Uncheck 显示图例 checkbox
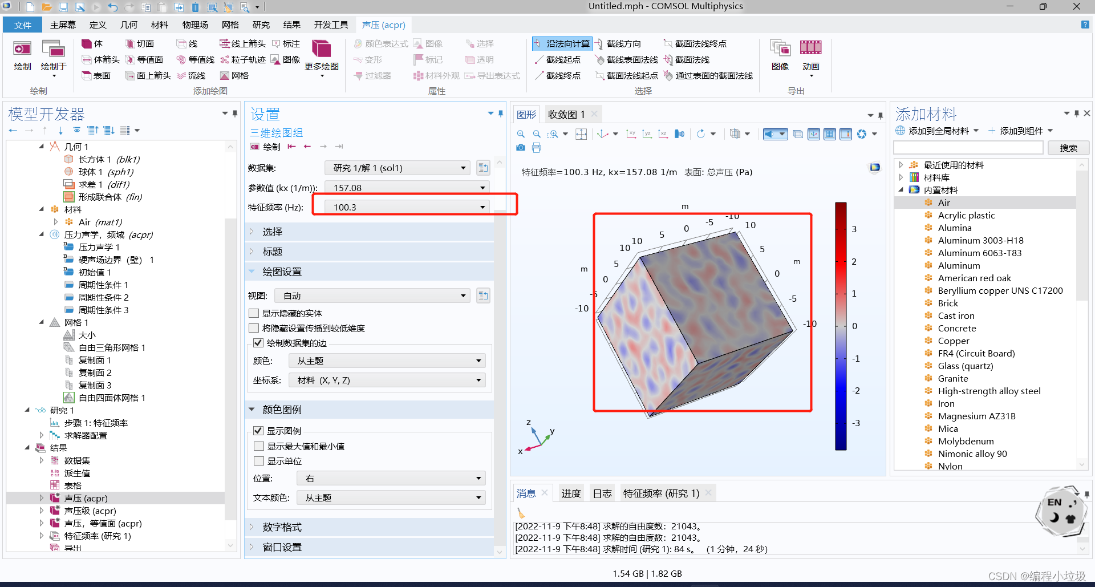Viewport: 1095px width, 587px height. point(258,431)
